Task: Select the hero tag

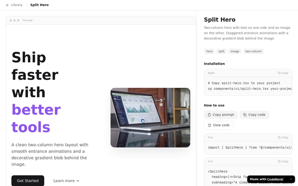Action: [x=210, y=51]
